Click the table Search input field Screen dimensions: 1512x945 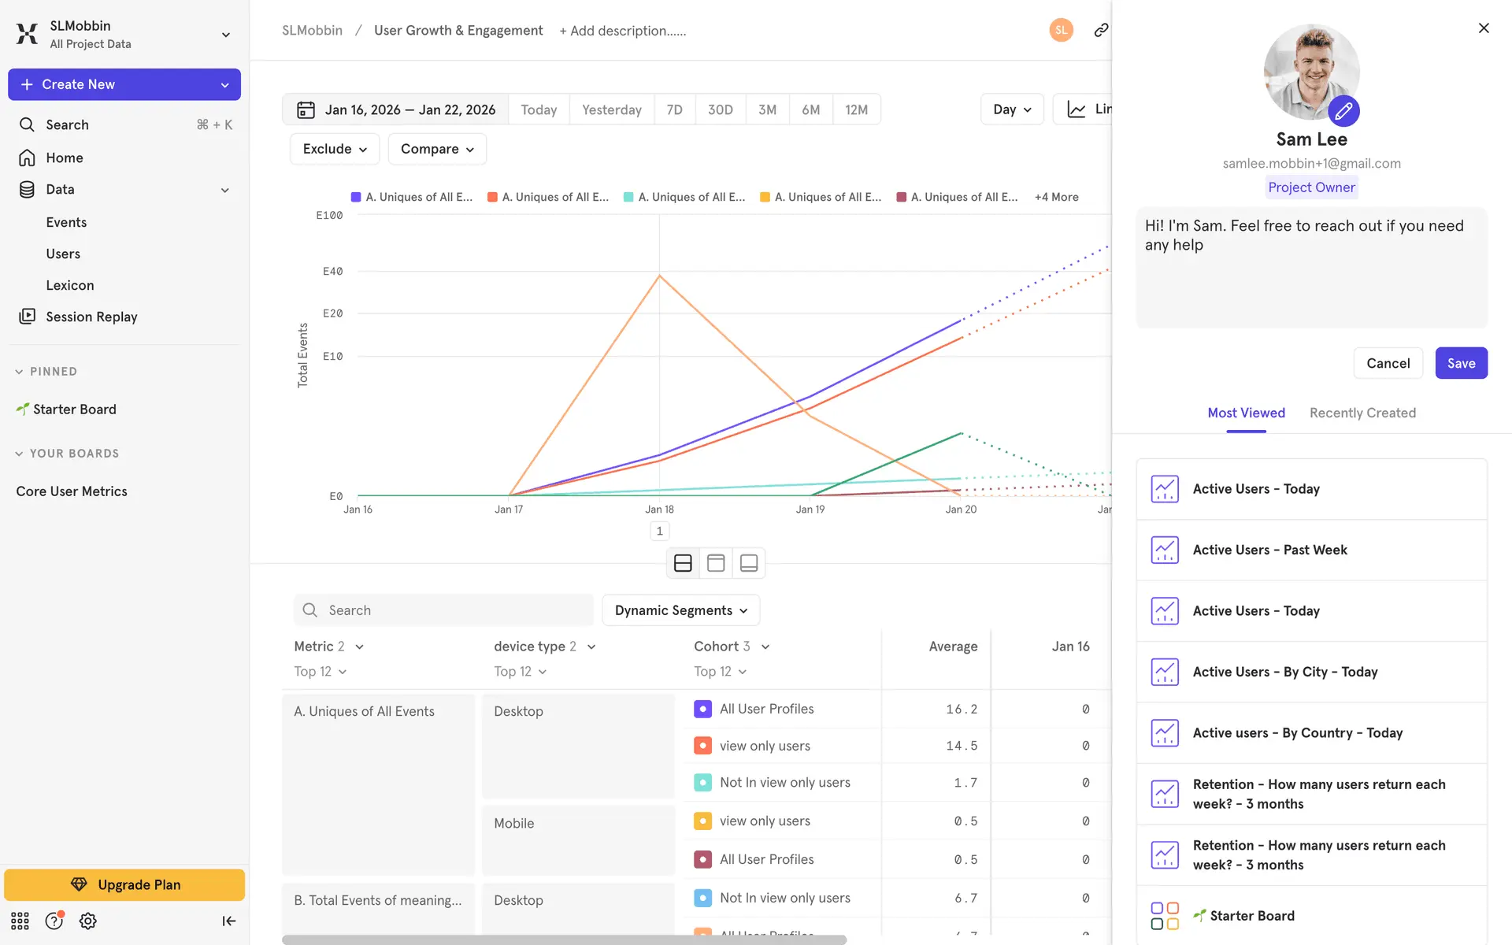coord(443,610)
